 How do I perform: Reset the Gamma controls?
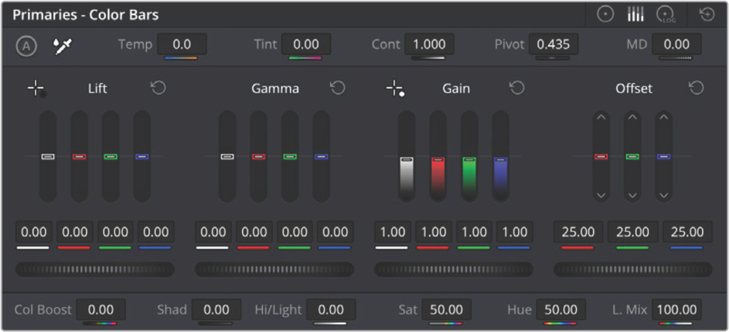[x=337, y=88]
